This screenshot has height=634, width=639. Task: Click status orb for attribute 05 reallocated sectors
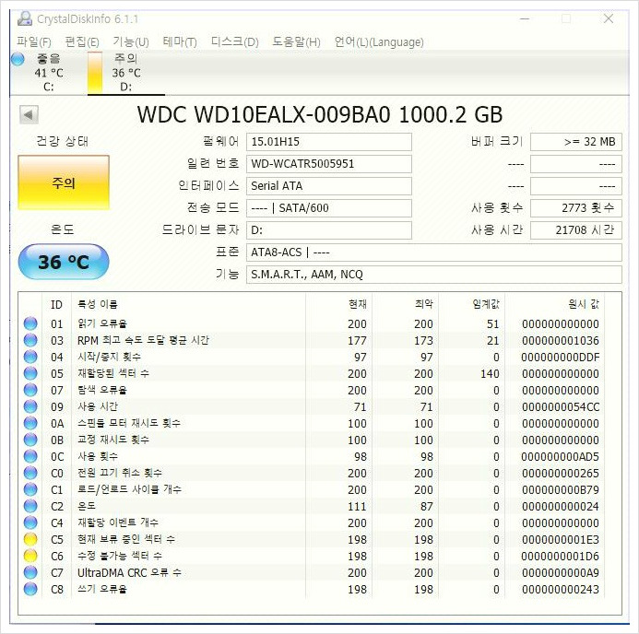(30, 373)
